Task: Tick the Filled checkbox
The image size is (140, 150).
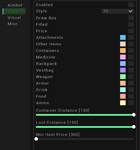Action: point(131,24)
